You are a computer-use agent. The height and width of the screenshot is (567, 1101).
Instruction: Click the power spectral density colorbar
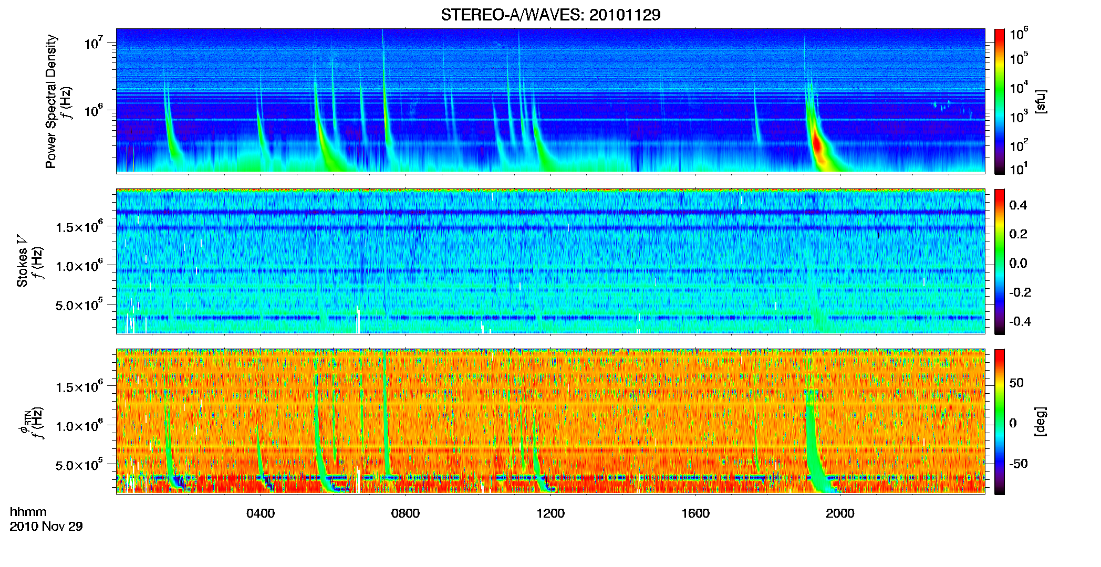[999, 101]
